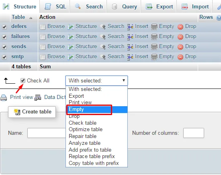
Task: Click Empty shredder icon in sends row
Action: (x=154, y=47)
